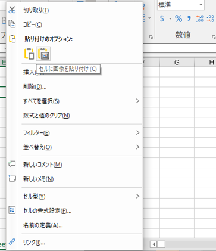Open the 標準 number format dropdown

pos(201,5)
